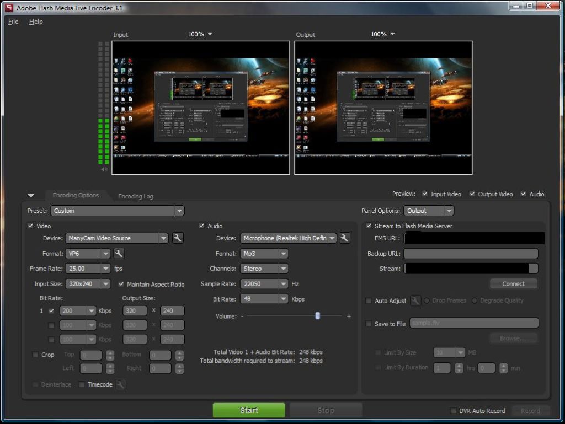Click the speaker icon below audio meter
The width and height of the screenshot is (565, 424).
(x=104, y=169)
